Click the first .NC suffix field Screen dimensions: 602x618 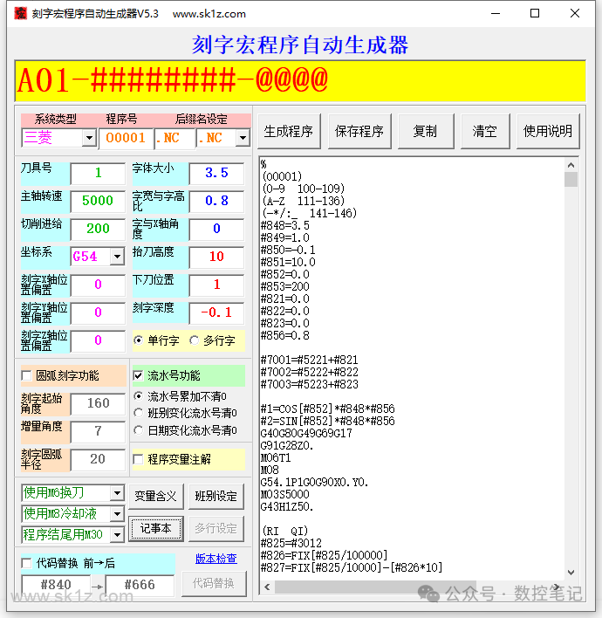pos(174,138)
